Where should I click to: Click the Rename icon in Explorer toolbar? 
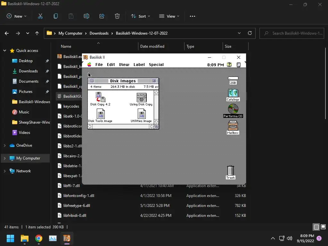(x=86, y=16)
